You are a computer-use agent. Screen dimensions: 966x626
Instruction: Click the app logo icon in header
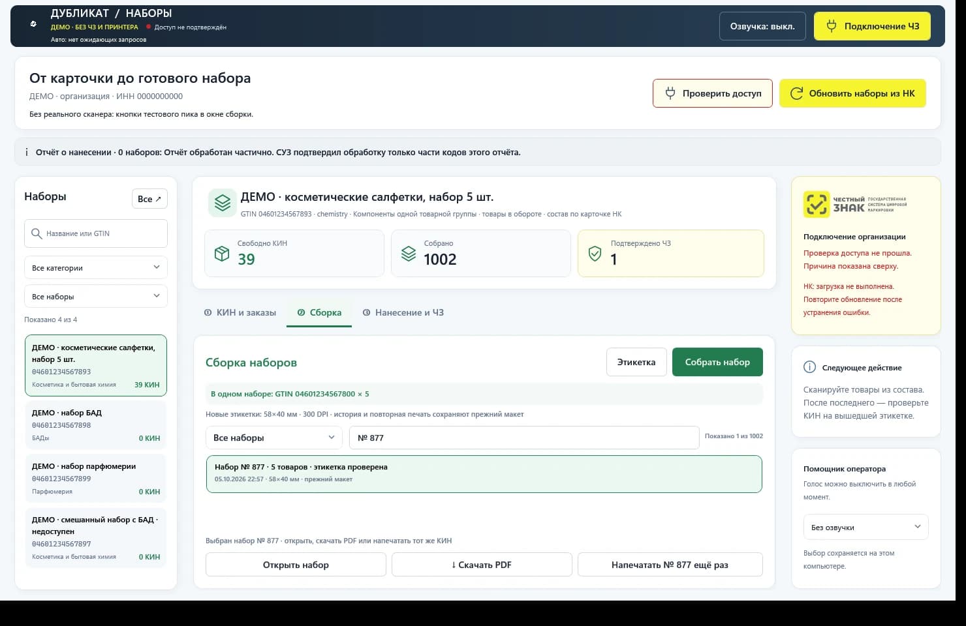[x=33, y=24]
